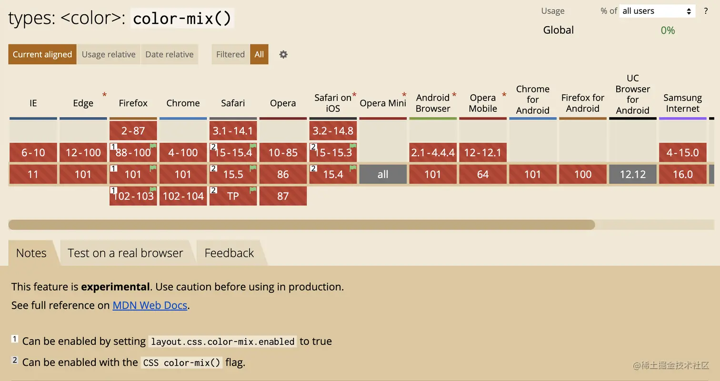Select UC Browser 12.12 cell
Viewport: 720px width, 381px height.
coord(633,174)
